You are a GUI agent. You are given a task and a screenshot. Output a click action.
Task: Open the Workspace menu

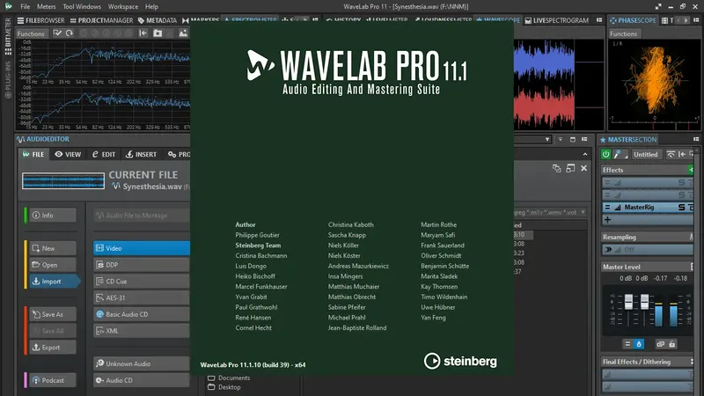click(x=123, y=7)
